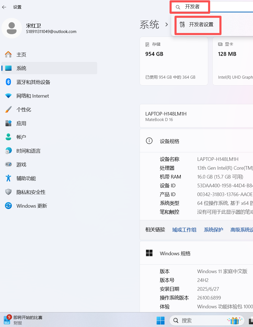Click the taskbar search magnifier icon
This screenshot has height=327, width=253.
176,320
